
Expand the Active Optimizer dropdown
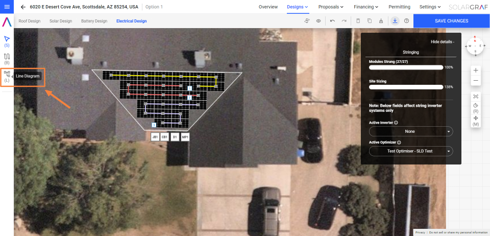coord(410,151)
